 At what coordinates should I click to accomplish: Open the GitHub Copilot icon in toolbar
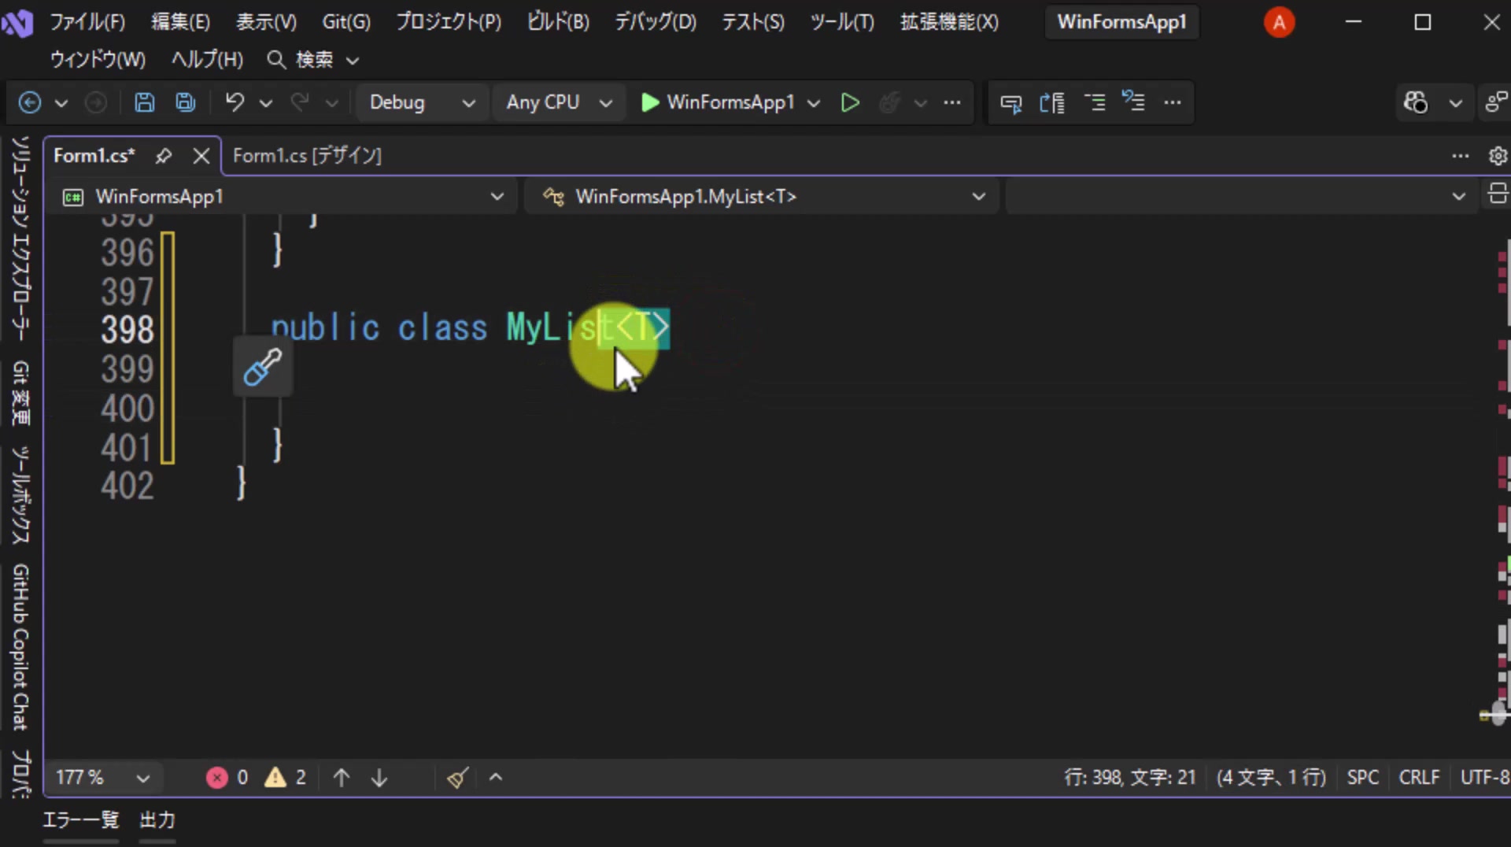click(1416, 102)
